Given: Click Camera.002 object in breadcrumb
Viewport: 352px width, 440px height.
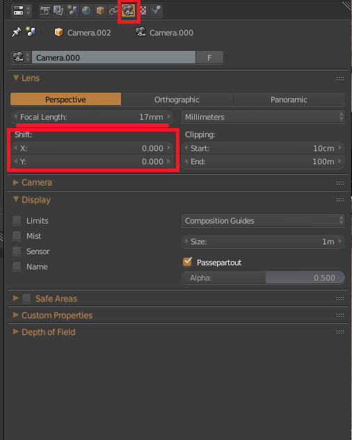Looking at the screenshot, I should pyautogui.click(x=83, y=33).
